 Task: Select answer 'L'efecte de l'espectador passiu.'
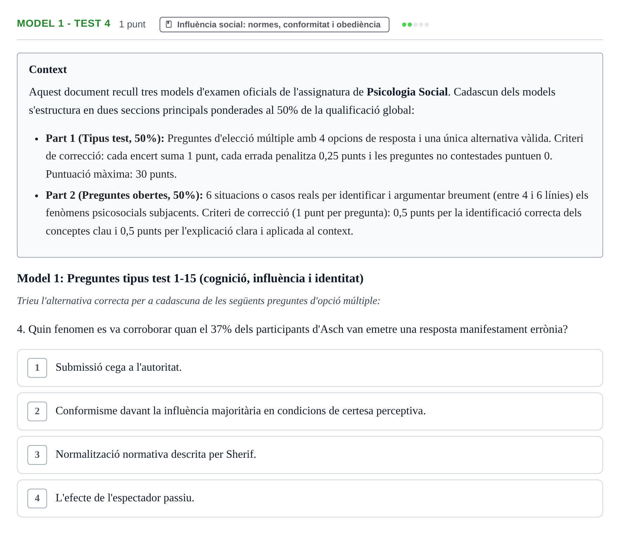tap(310, 498)
